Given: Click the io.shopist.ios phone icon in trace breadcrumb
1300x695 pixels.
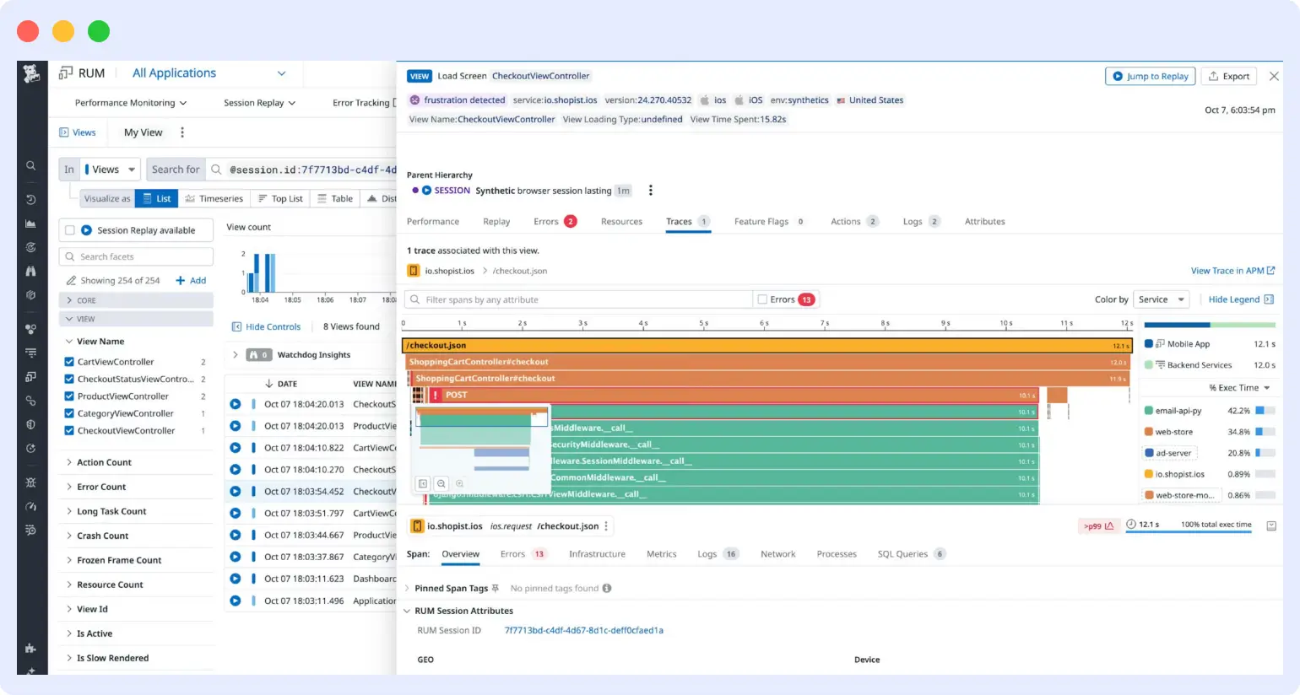Looking at the screenshot, I should coord(414,271).
